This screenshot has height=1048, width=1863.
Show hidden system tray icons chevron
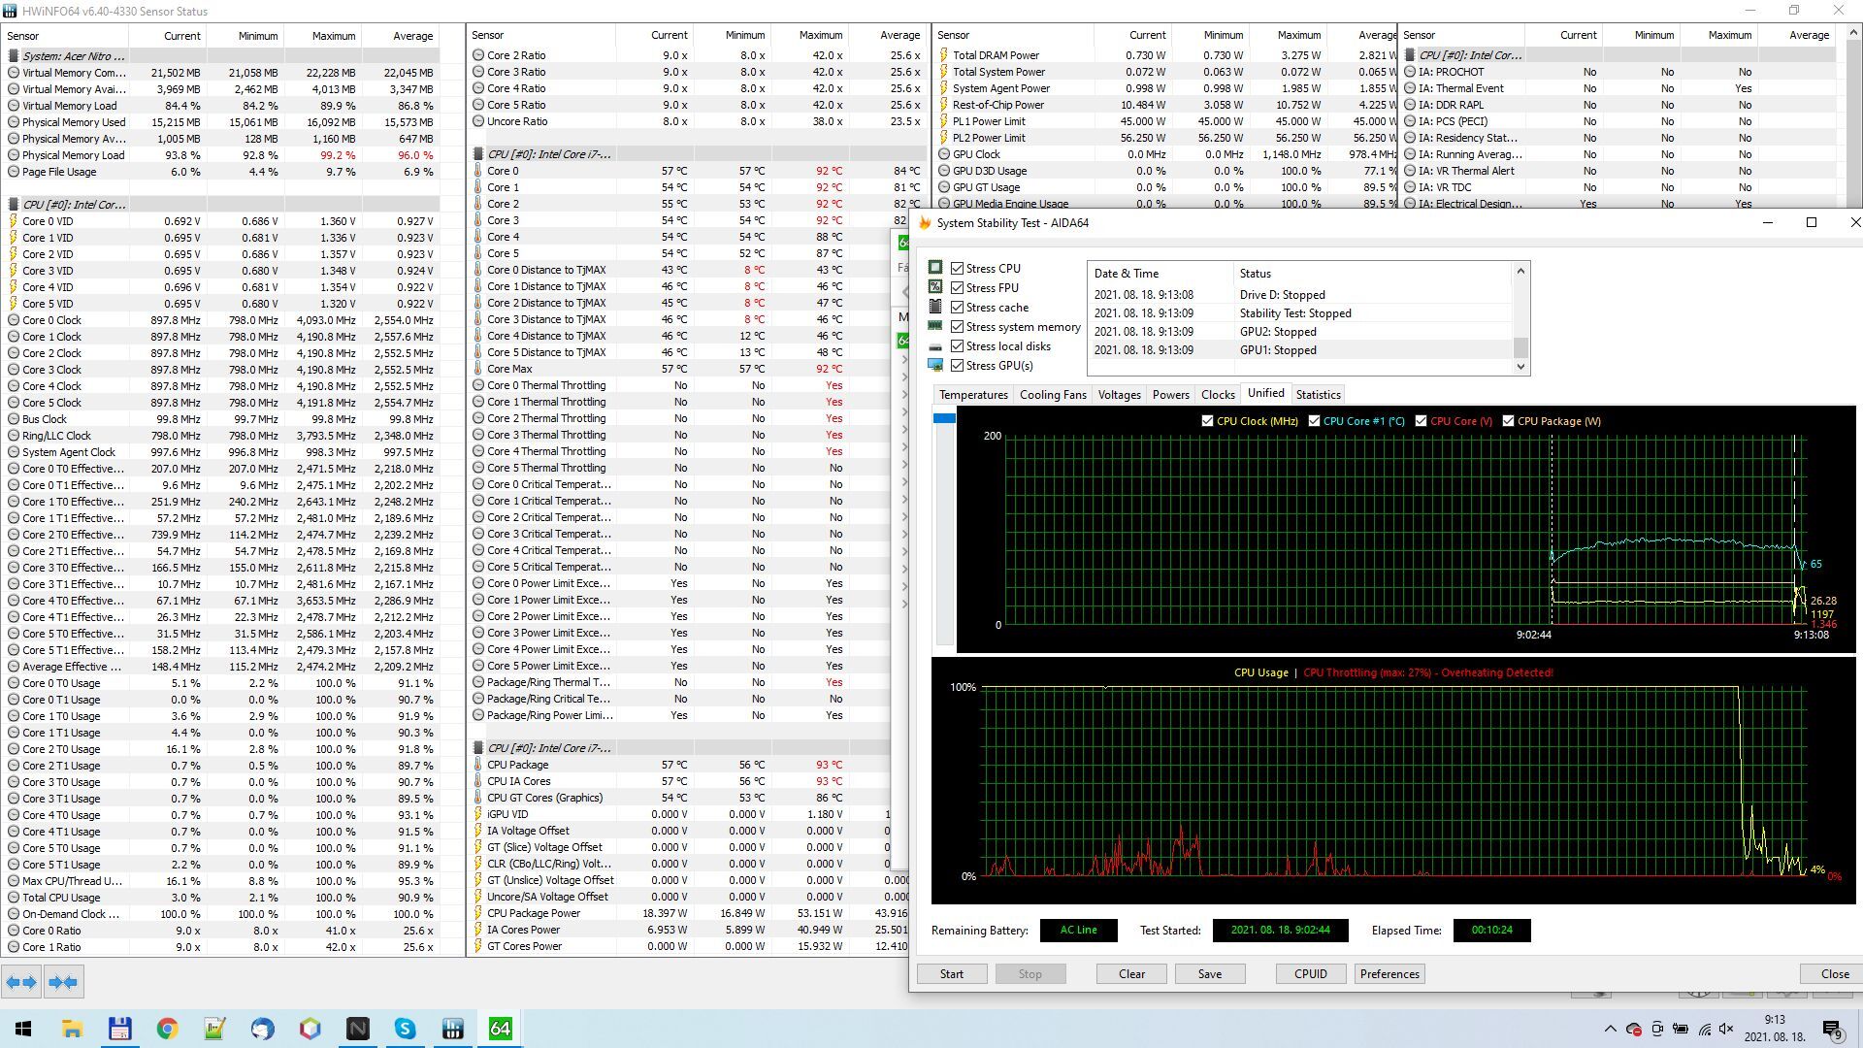[x=1610, y=1029]
